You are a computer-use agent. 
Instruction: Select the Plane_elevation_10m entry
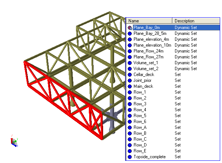click(x=152, y=45)
